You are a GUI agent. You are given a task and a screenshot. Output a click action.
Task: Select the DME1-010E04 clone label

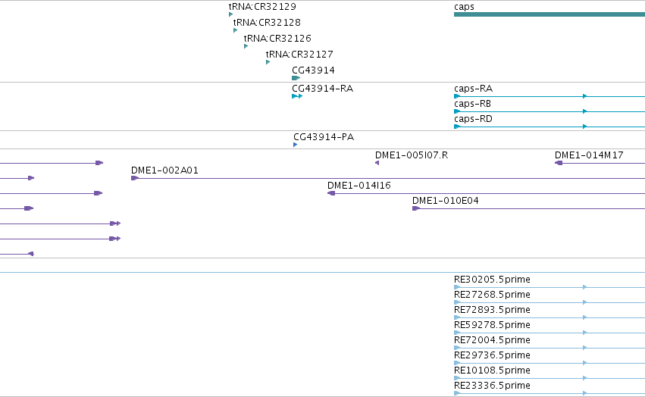click(445, 201)
